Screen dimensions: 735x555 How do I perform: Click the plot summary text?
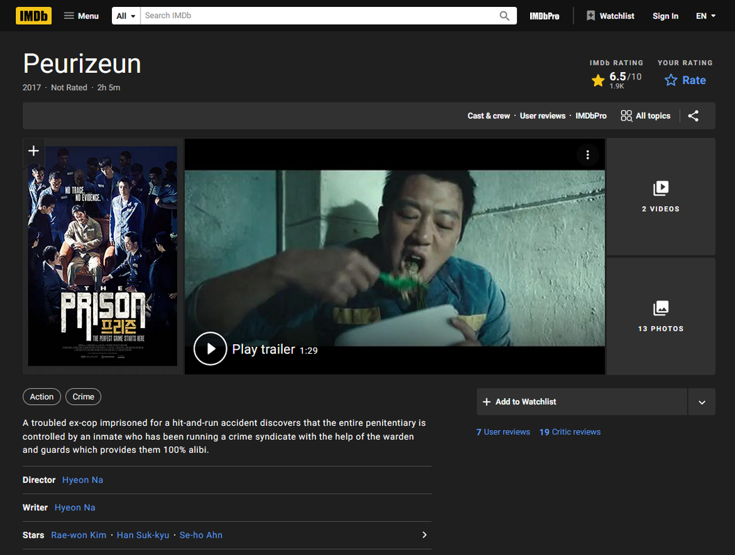click(x=224, y=436)
